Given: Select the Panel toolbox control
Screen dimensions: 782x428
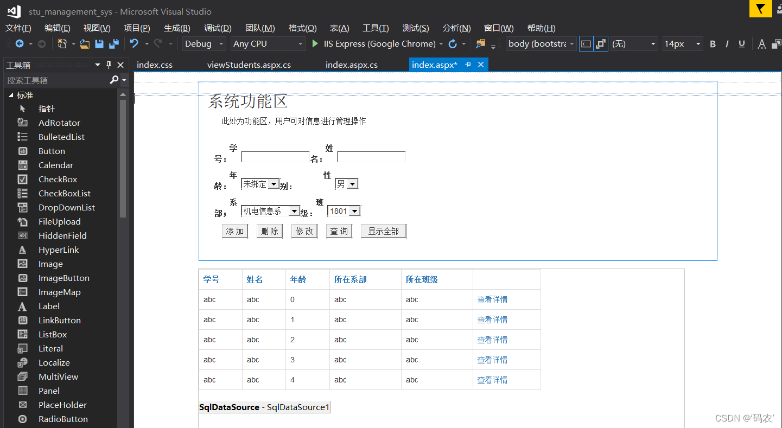Looking at the screenshot, I should coord(49,391).
